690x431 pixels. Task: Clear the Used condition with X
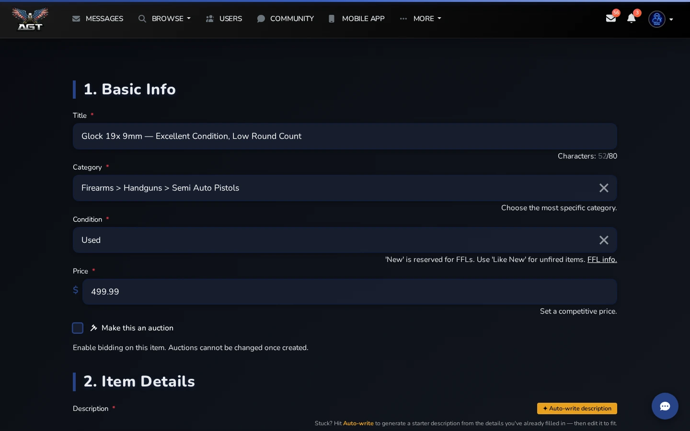pyautogui.click(x=604, y=240)
